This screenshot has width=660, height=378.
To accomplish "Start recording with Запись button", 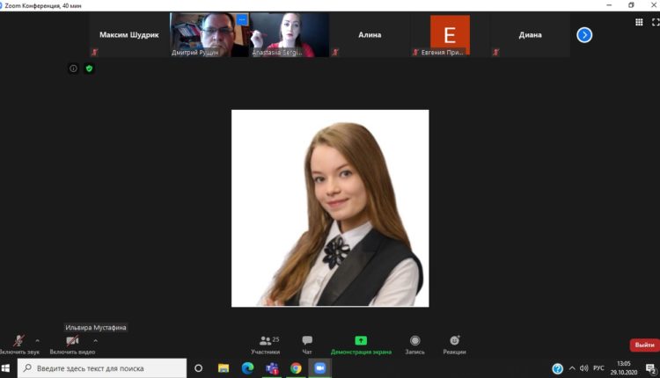I will pos(414,345).
